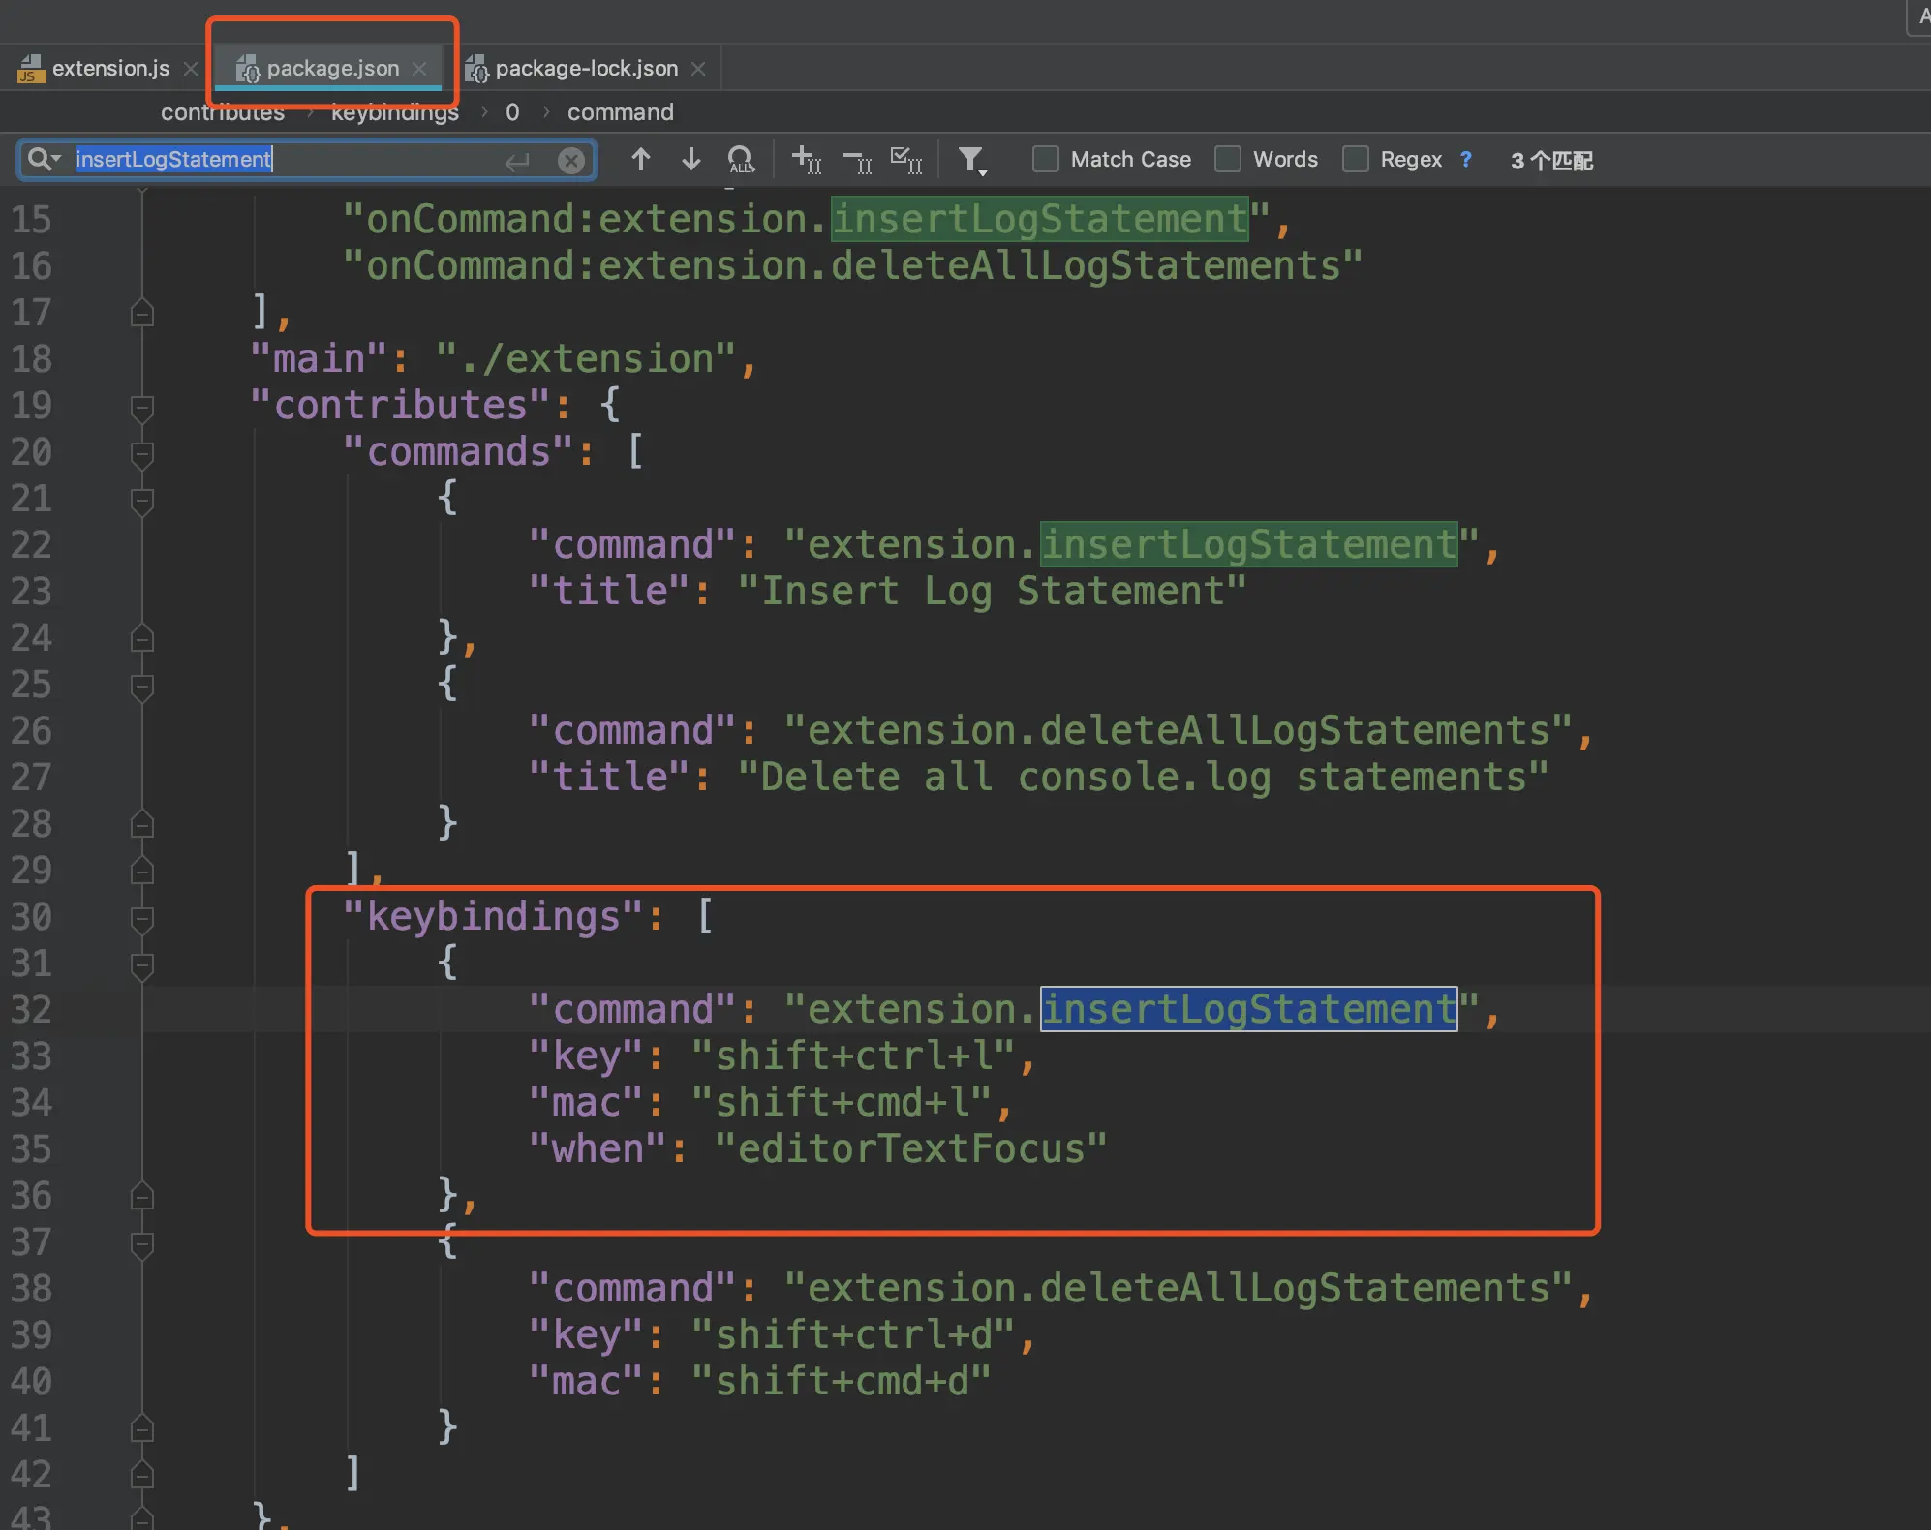Close the package-lock.json tab

[x=698, y=69]
